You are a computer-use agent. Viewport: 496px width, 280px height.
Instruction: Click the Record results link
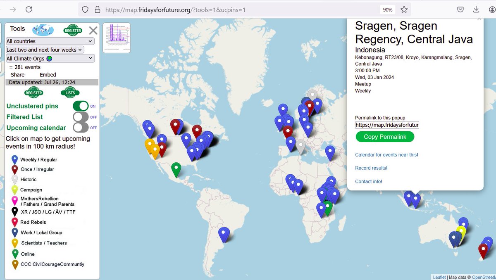point(371,168)
